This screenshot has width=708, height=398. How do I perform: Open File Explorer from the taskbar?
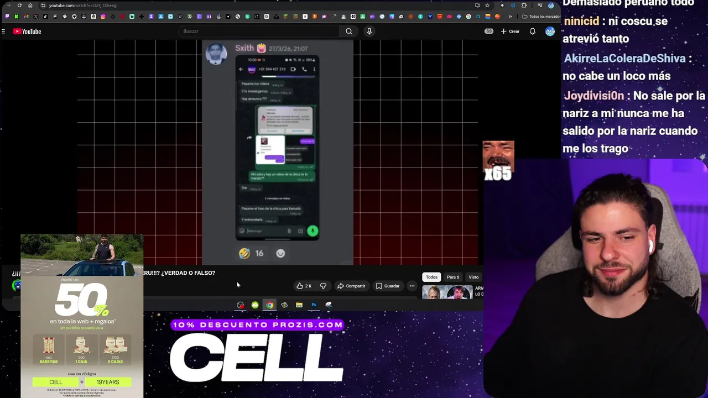pyautogui.click(x=299, y=305)
